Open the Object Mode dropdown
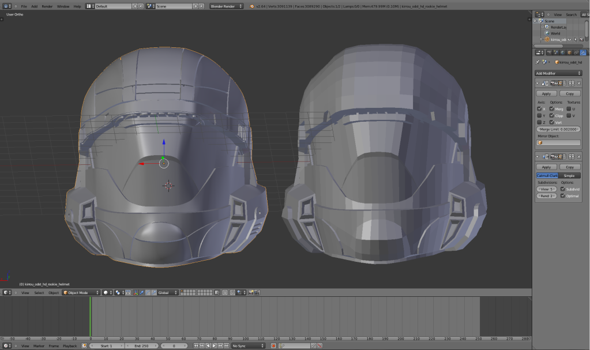 pos(81,292)
